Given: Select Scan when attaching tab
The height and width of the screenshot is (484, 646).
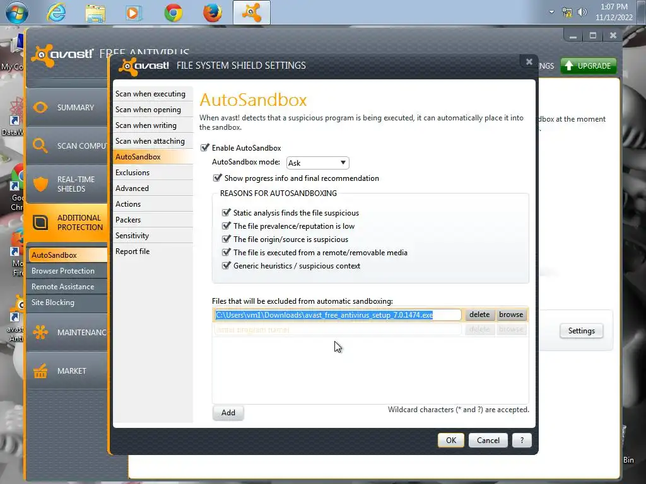Looking at the screenshot, I should point(153,141).
